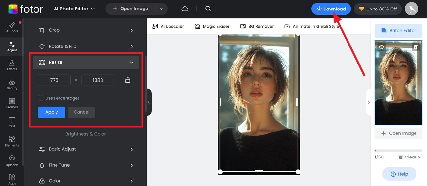Expand the Crop section

86,30
